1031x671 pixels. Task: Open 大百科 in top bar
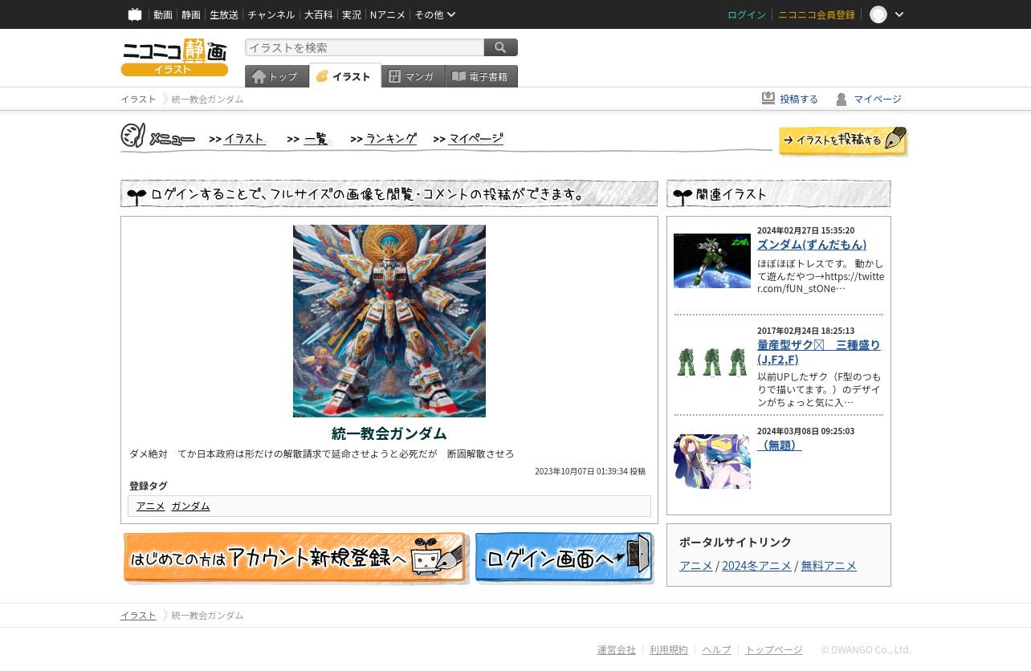(318, 14)
